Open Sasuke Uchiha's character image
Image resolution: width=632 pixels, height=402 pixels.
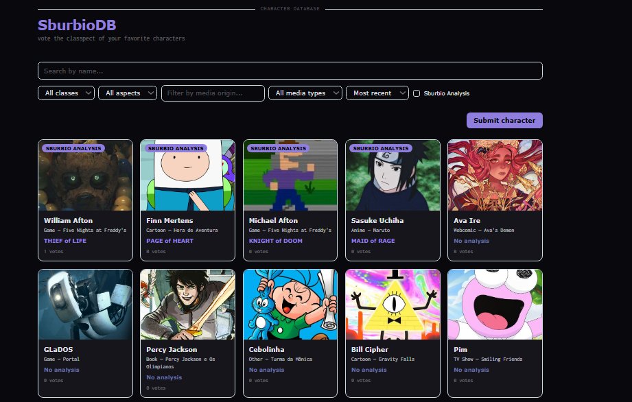click(x=393, y=175)
